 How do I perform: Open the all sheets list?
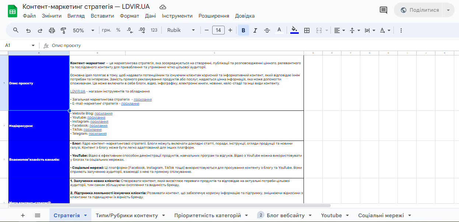click(x=38, y=215)
